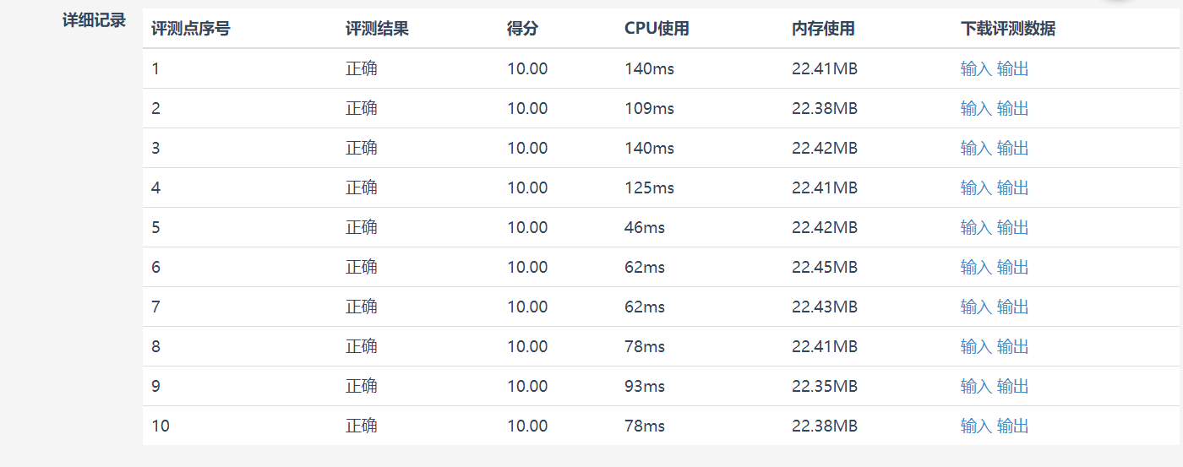This screenshot has width=1183, height=467.
Task: Fetch 输入 for the 93ms test point
Action: click(975, 387)
